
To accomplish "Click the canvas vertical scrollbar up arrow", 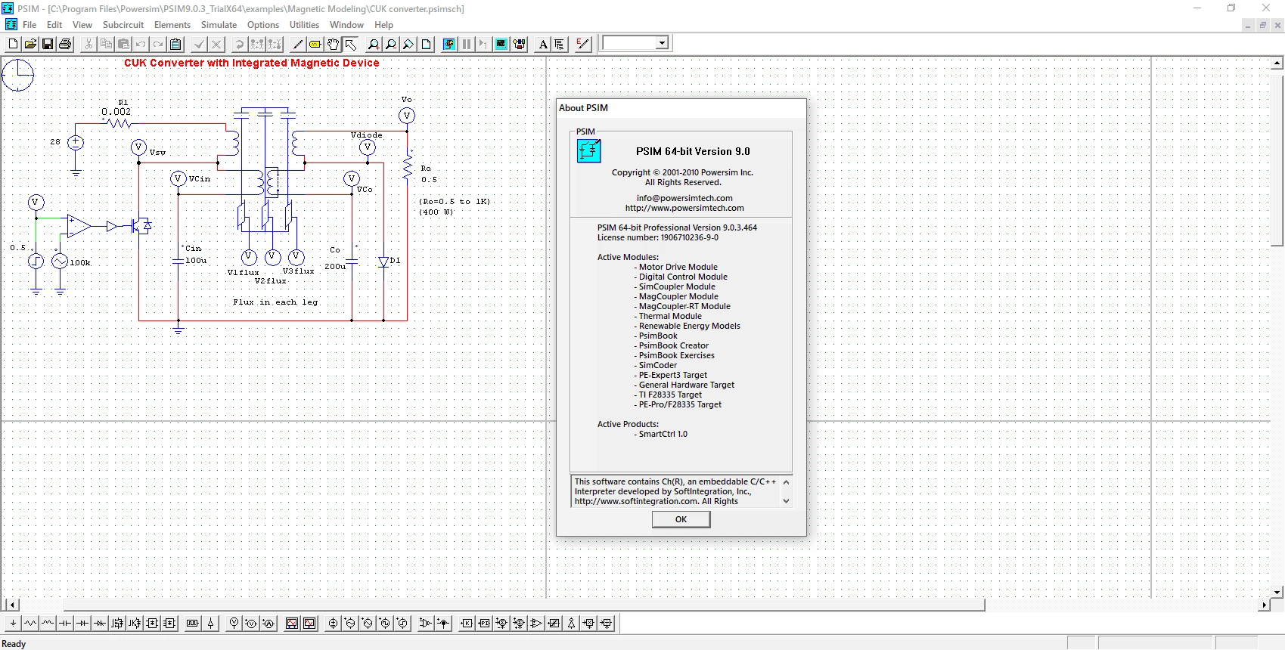I will pyautogui.click(x=1277, y=63).
